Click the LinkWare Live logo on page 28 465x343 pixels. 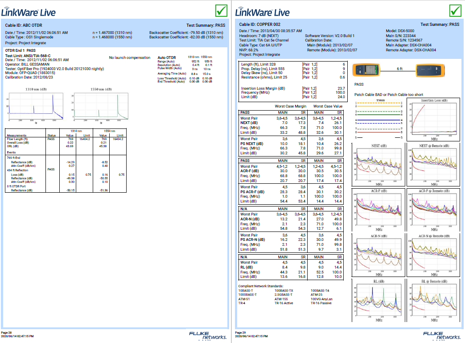[x=28, y=12]
